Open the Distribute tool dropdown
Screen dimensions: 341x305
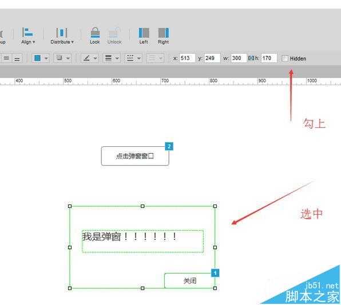[x=62, y=36]
